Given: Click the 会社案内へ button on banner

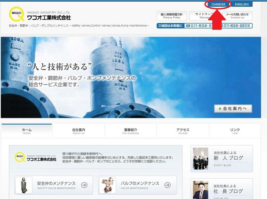Looking at the screenshot, I should click(233, 109).
